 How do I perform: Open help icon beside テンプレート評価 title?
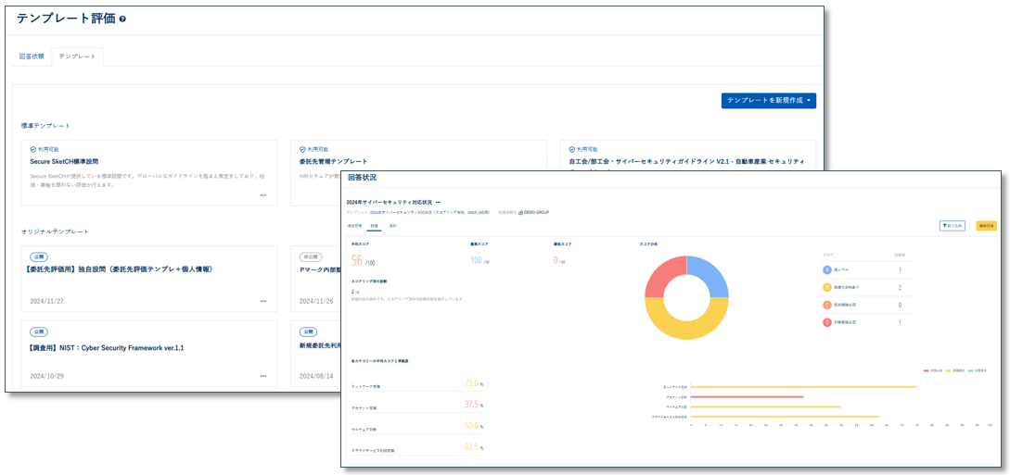pos(122,19)
